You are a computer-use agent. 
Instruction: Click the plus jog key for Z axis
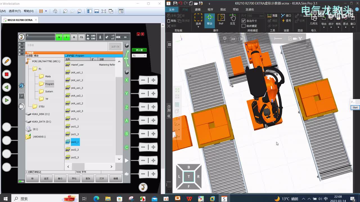click(x=153, y=107)
